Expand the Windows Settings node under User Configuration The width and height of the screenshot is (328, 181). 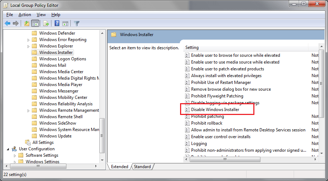tap(15, 162)
